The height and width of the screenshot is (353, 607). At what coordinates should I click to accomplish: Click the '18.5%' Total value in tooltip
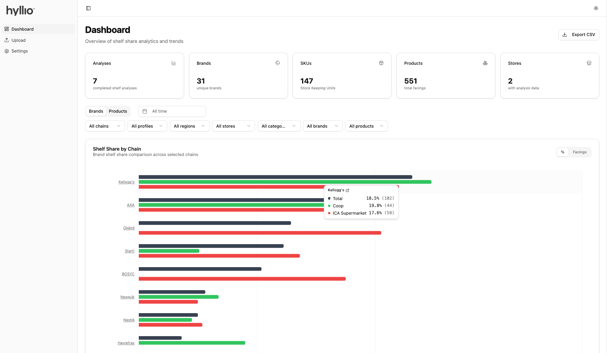point(373,199)
